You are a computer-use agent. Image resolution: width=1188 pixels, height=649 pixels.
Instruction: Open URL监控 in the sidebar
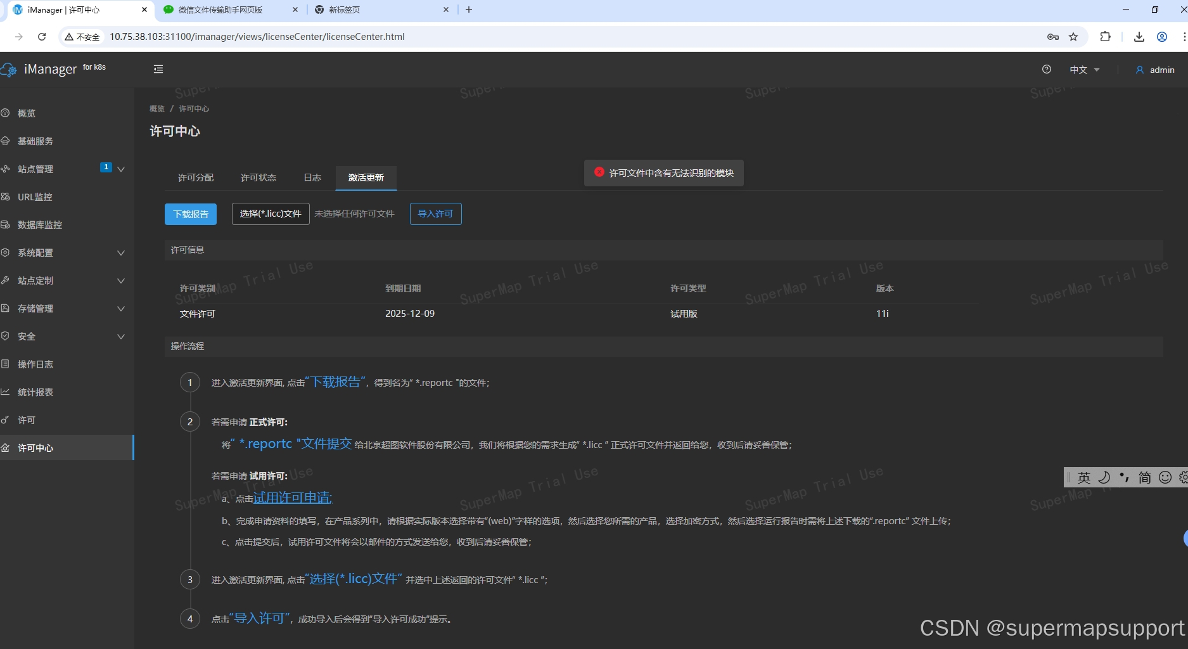point(35,197)
